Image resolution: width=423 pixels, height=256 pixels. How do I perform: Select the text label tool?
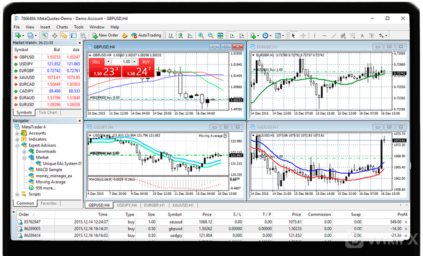(362, 35)
